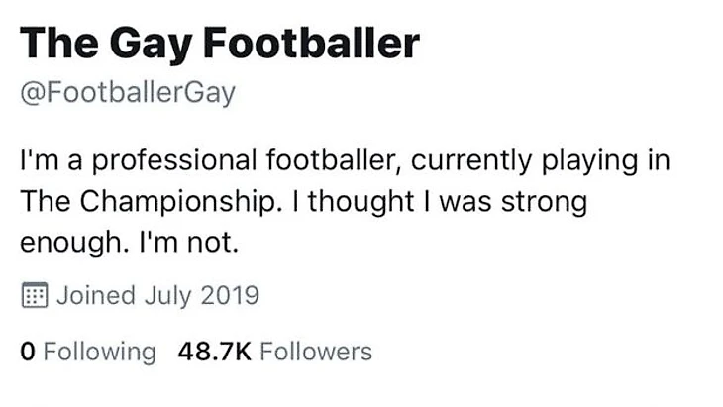Click the year 2019 in join date

[229, 295]
